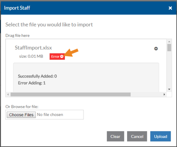Viewport: 177px width, 147px height.
Task: Click the horizontal scrollbar thumb
Action: [x=70, y=94]
